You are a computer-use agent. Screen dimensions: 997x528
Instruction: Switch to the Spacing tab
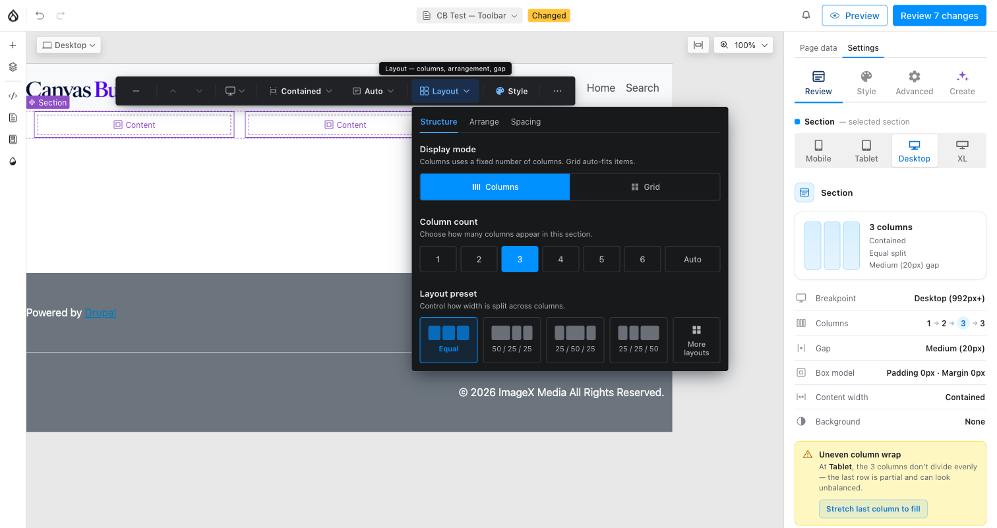click(526, 121)
